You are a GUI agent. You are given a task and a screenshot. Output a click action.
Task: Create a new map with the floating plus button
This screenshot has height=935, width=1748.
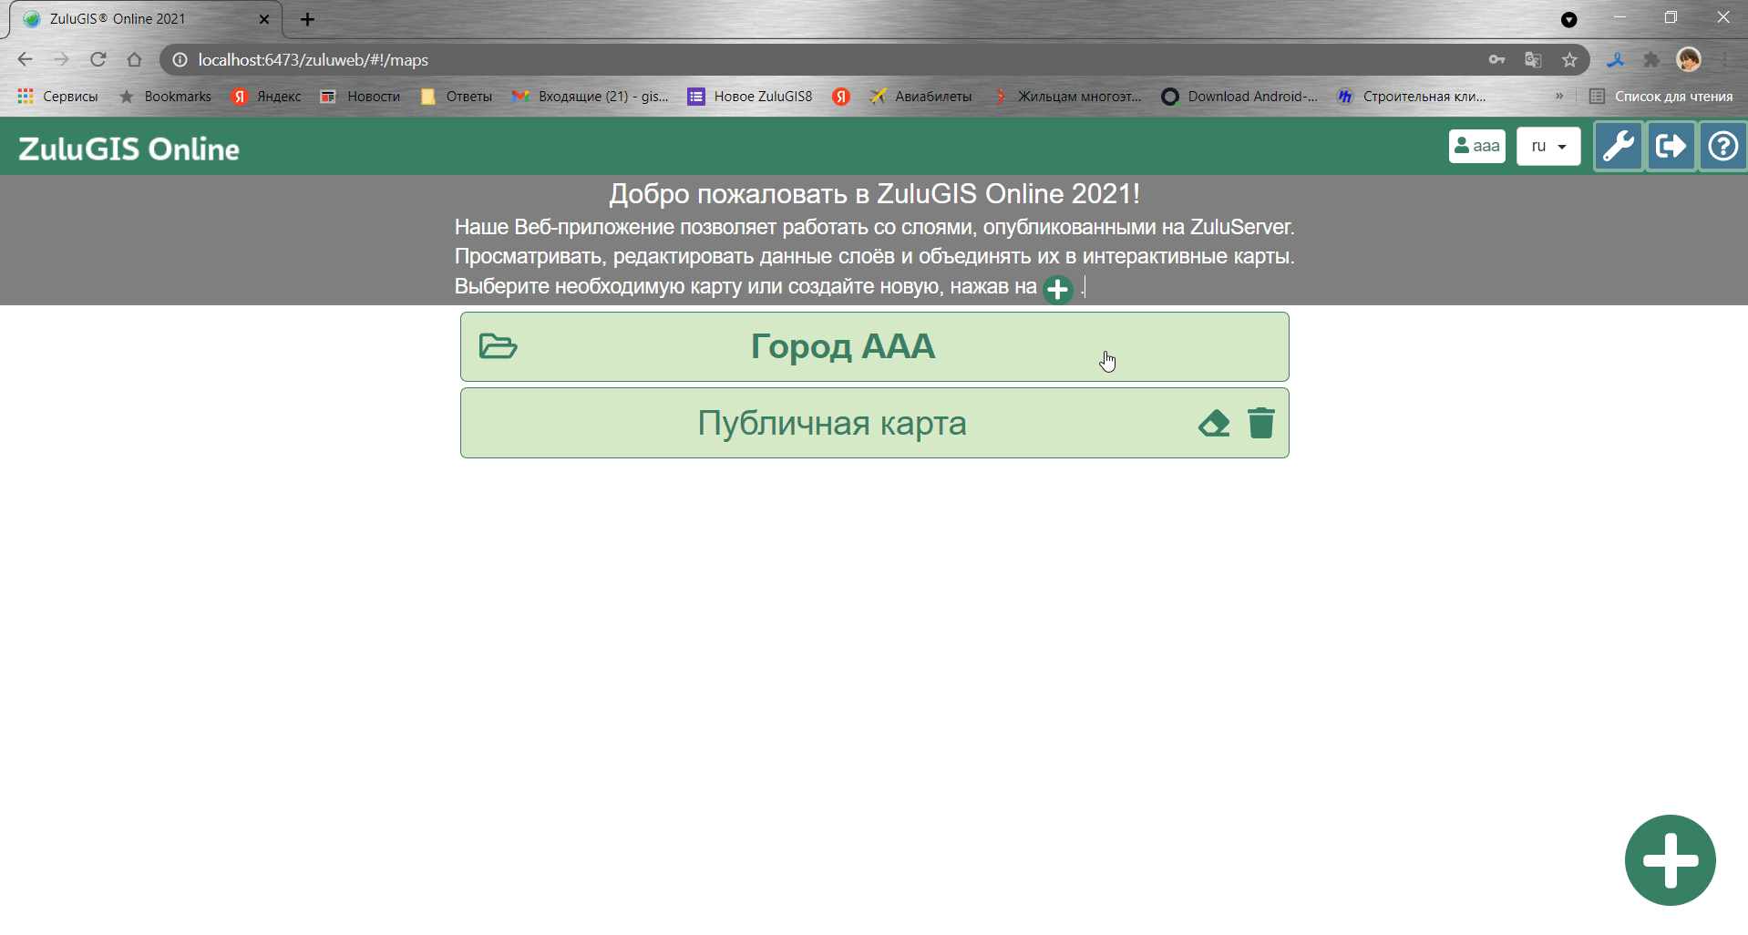[x=1671, y=859]
